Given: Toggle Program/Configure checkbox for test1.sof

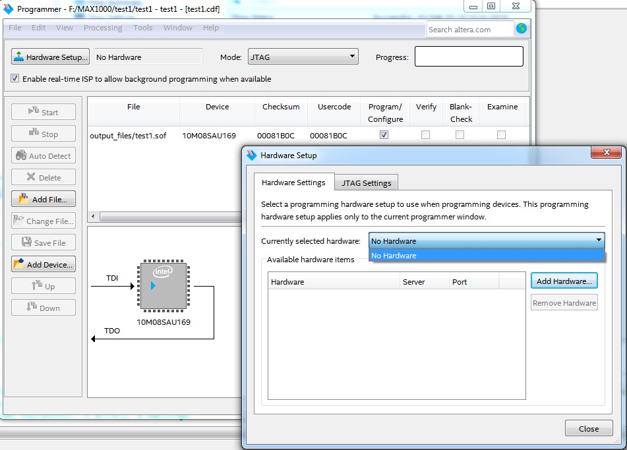Looking at the screenshot, I should 384,134.
